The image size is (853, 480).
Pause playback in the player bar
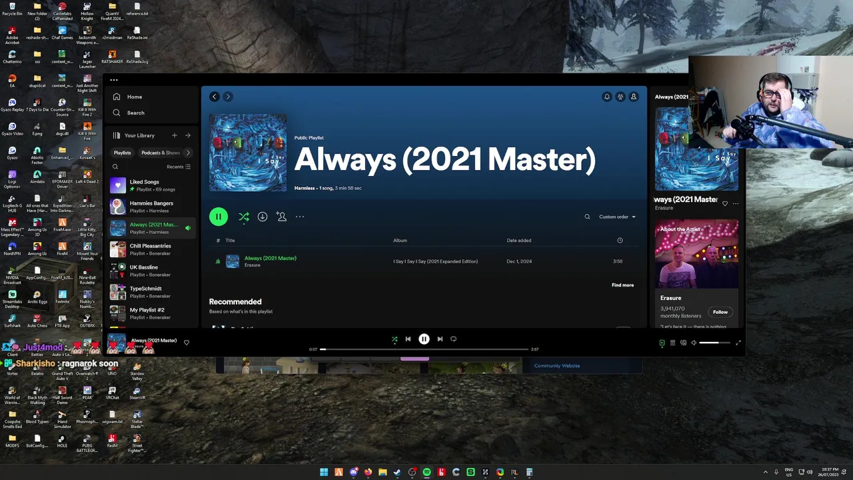(424, 339)
